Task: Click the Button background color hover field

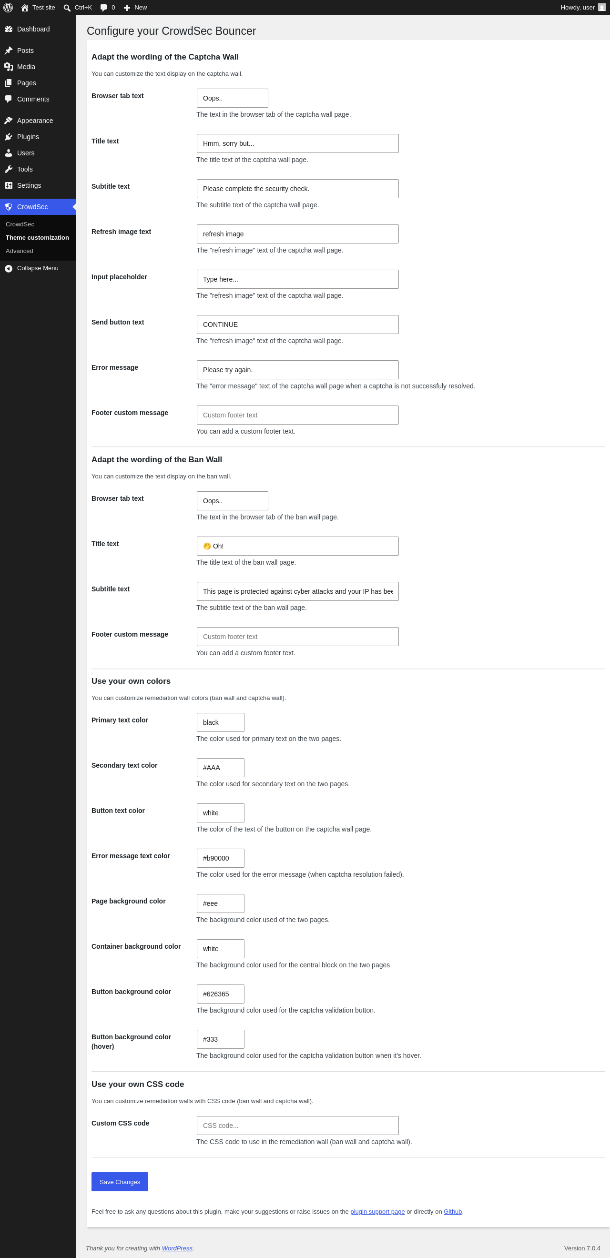Action: 220,1039
